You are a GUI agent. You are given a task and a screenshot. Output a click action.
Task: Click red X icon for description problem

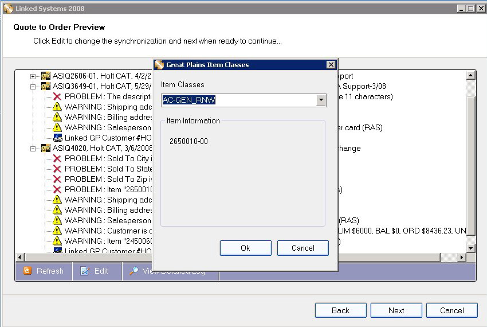[57, 96]
